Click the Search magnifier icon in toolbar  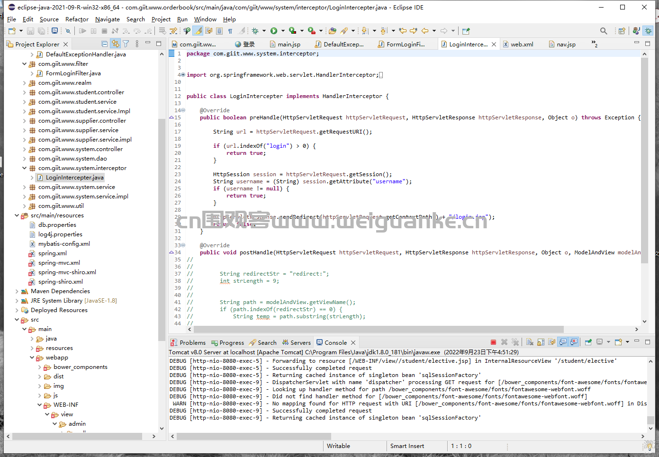coord(604,31)
